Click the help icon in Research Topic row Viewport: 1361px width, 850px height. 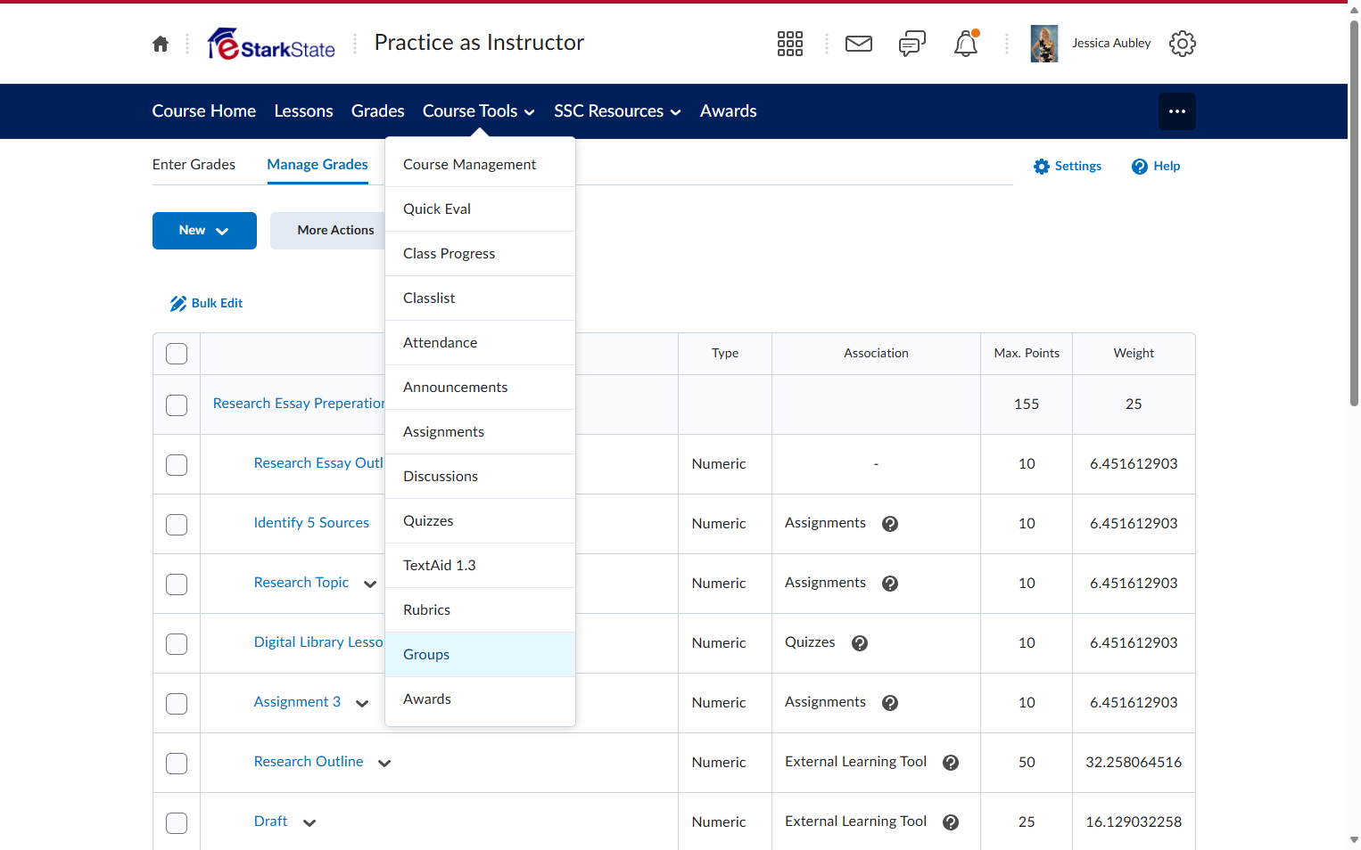pos(890,584)
